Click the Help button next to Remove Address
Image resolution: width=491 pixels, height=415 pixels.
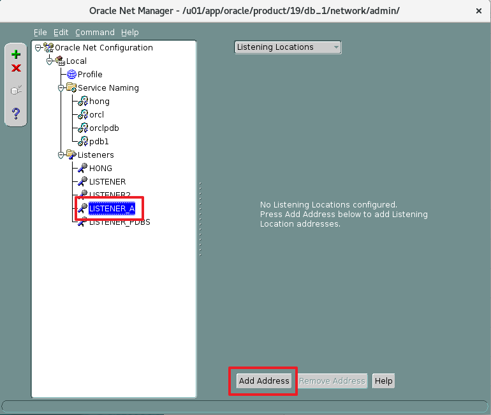click(384, 381)
